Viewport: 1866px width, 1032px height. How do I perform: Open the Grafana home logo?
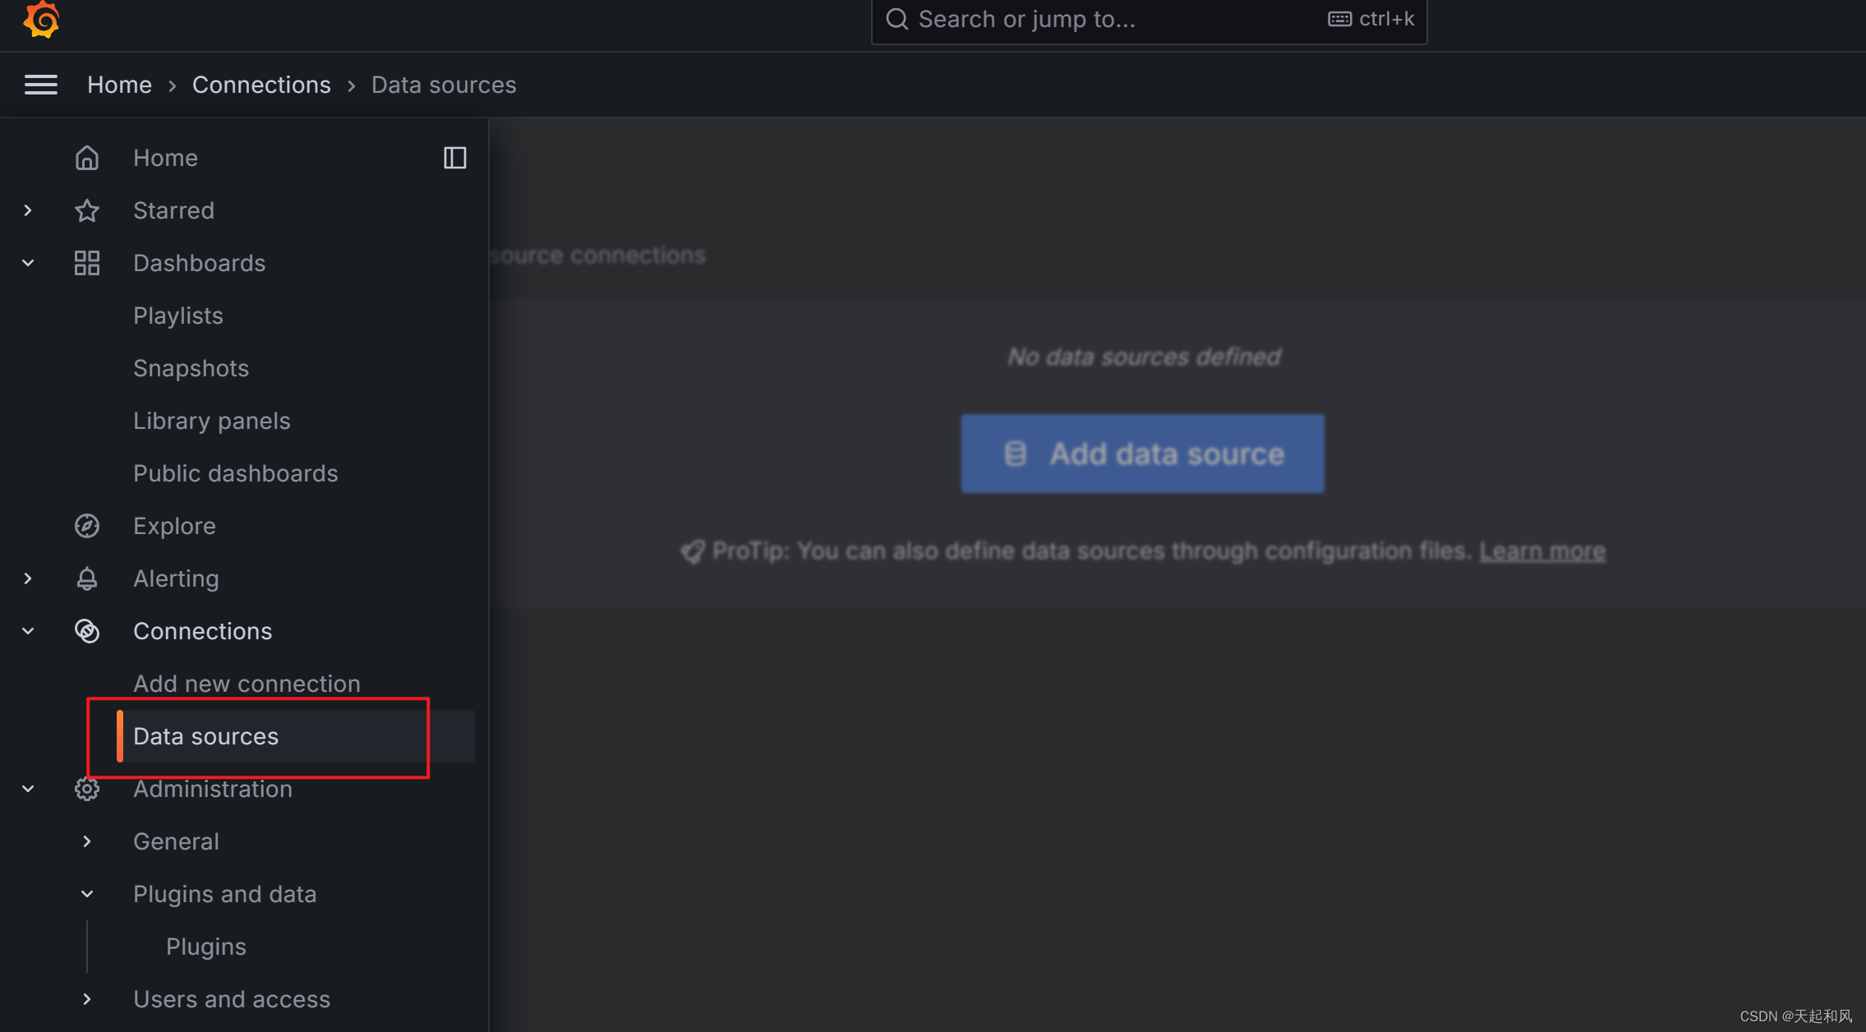(x=41, y=19)
